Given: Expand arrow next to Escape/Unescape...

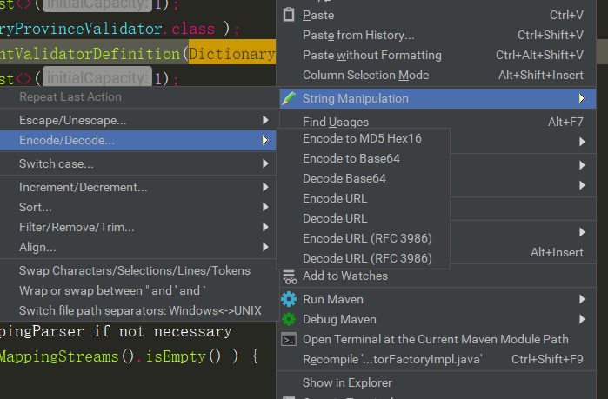Looking at the screenshot, I should pyautogui.click(x=265, y=120).
